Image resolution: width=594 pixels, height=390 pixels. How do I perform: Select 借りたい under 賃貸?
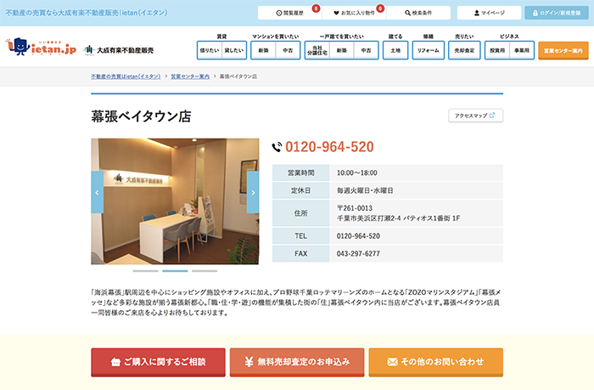click(210, 50)
